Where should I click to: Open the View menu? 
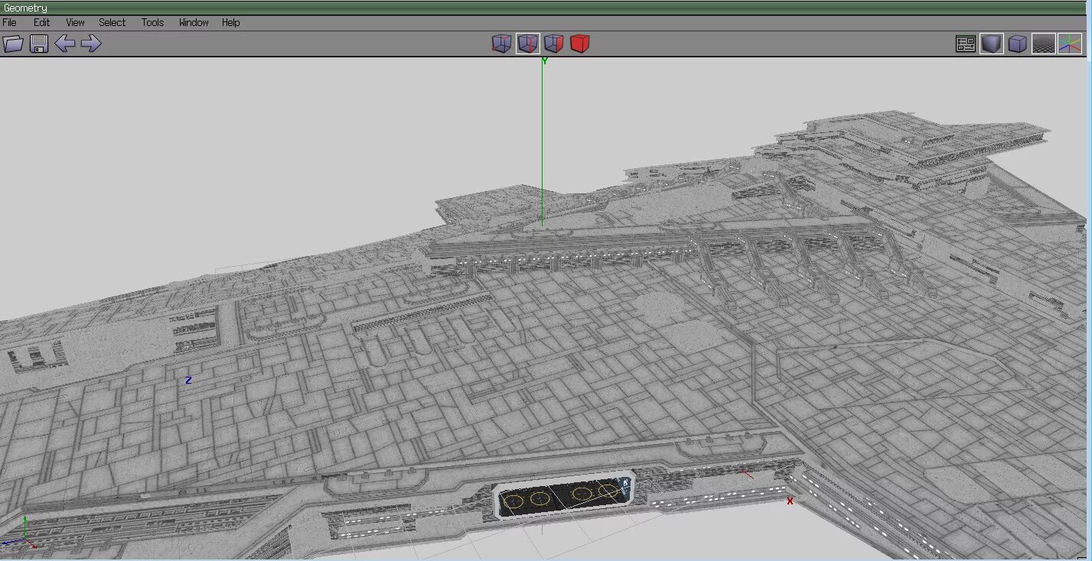coord(75,22)
